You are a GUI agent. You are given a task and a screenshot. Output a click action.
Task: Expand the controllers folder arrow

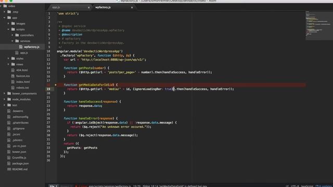point(12,35)
